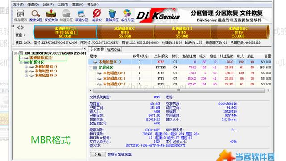The height and width of the screenshot is (161, 286).
Task: Click the 卷标 column header
Action: click(x=93, y=56)
